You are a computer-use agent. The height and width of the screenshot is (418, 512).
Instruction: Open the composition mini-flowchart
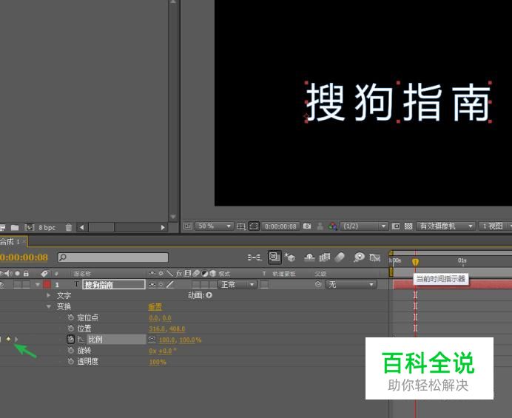click(x=255, y=257)
